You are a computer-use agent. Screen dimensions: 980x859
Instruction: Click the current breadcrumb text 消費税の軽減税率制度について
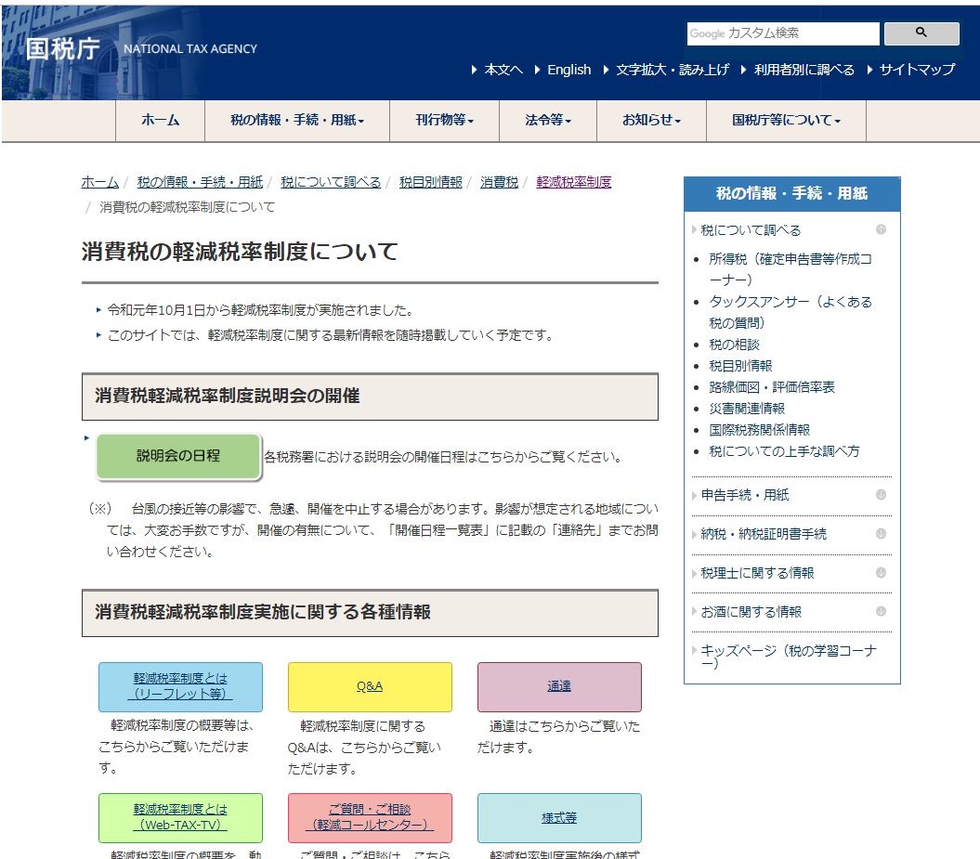click(x=188, y=207)
